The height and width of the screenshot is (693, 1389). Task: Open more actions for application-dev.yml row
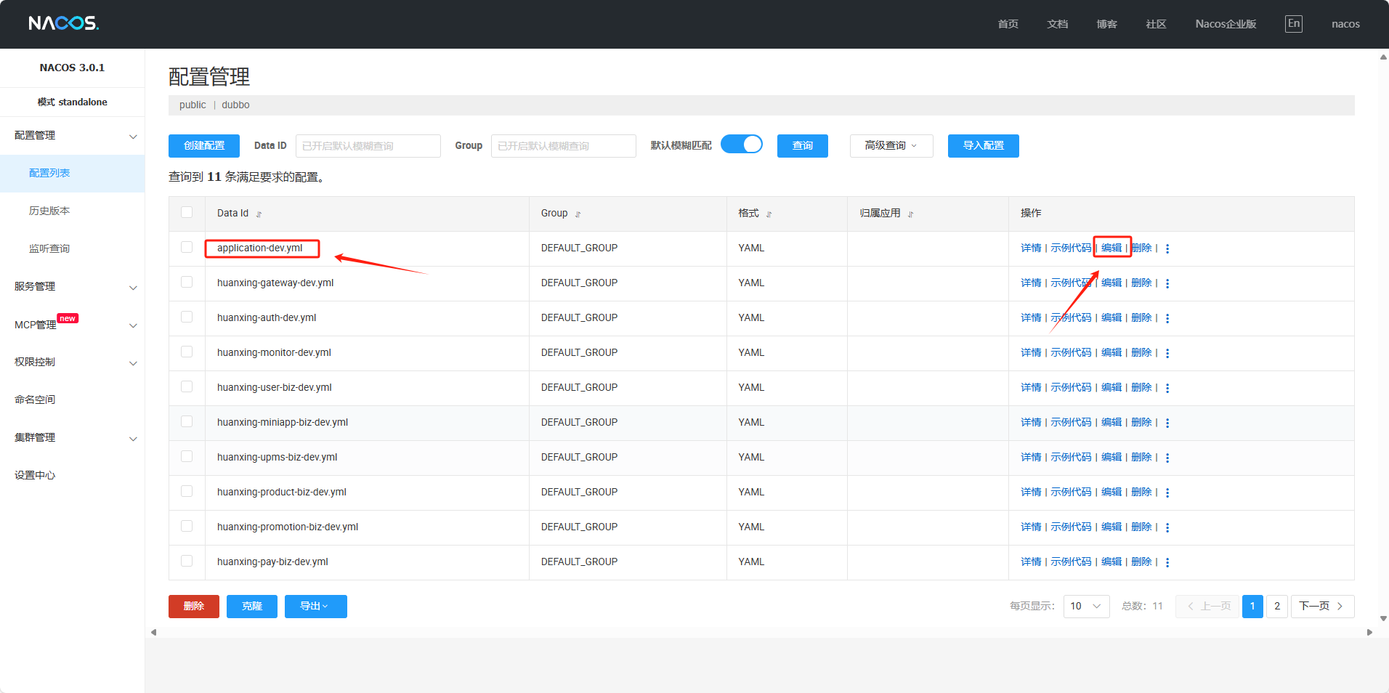[1167, 248]
